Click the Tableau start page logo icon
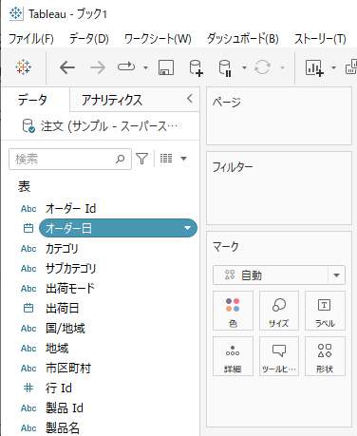Viewport: 357px width, 436px height. pyautogui.click(x=24, y=67)
